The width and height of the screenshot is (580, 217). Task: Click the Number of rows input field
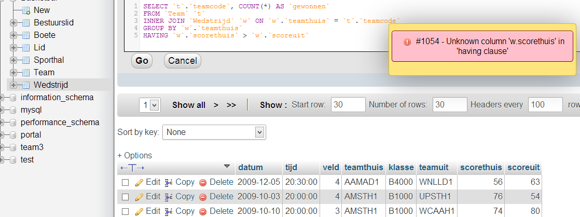(449, 105)
